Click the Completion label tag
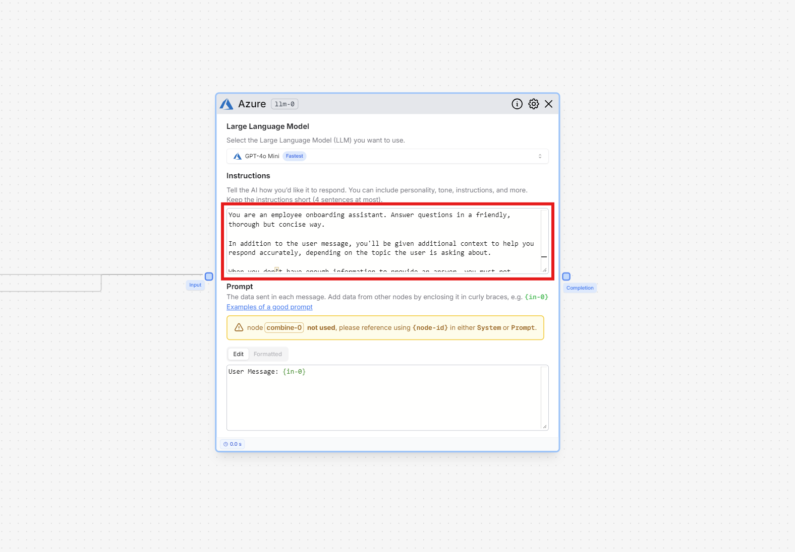The height and width of the screenshot is (552, 795). (x=580, y=288)
